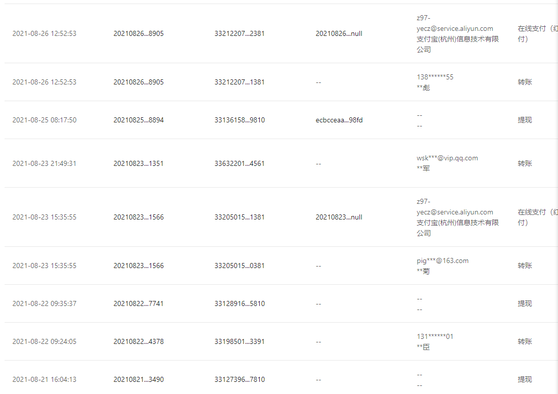Screen dimensions: 558x394
Task: Click transaction number 33128916...5810
Action: (239, 303)
